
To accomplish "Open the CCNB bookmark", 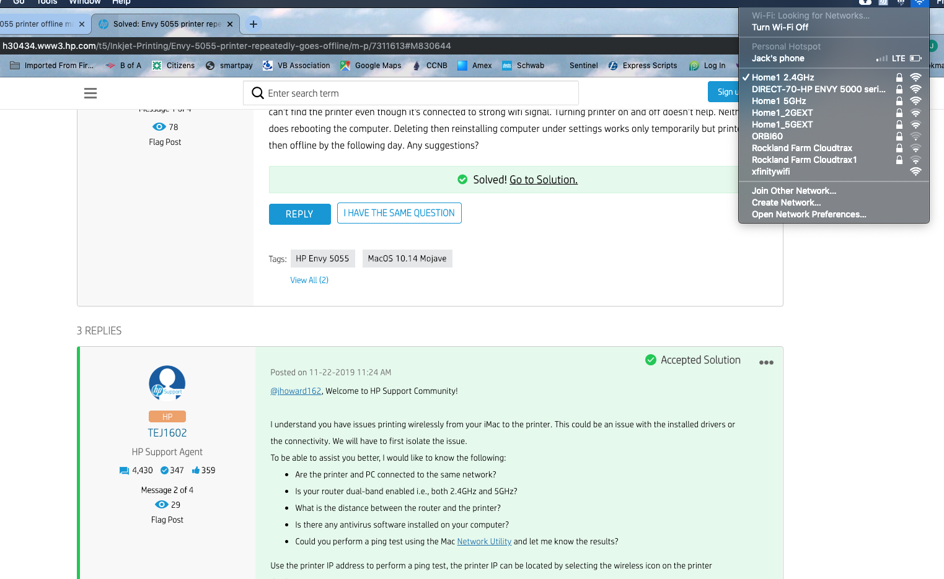I will pyautogui.click(x=430, y=66).
